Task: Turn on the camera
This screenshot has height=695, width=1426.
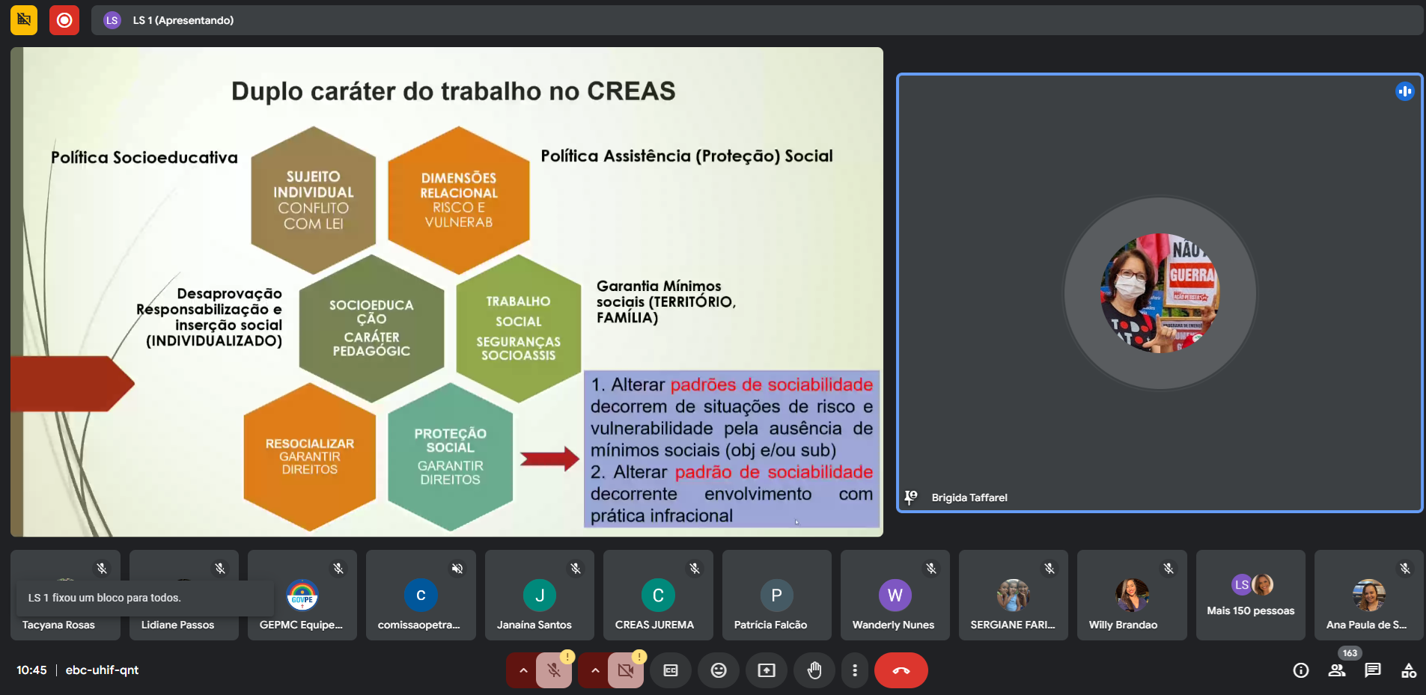Action: 626,670
